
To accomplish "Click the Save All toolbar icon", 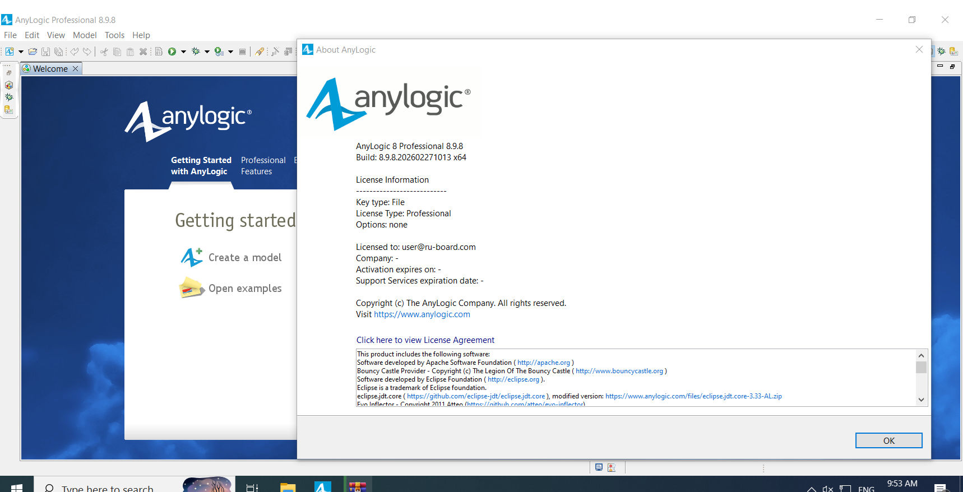I will [58, 52].
